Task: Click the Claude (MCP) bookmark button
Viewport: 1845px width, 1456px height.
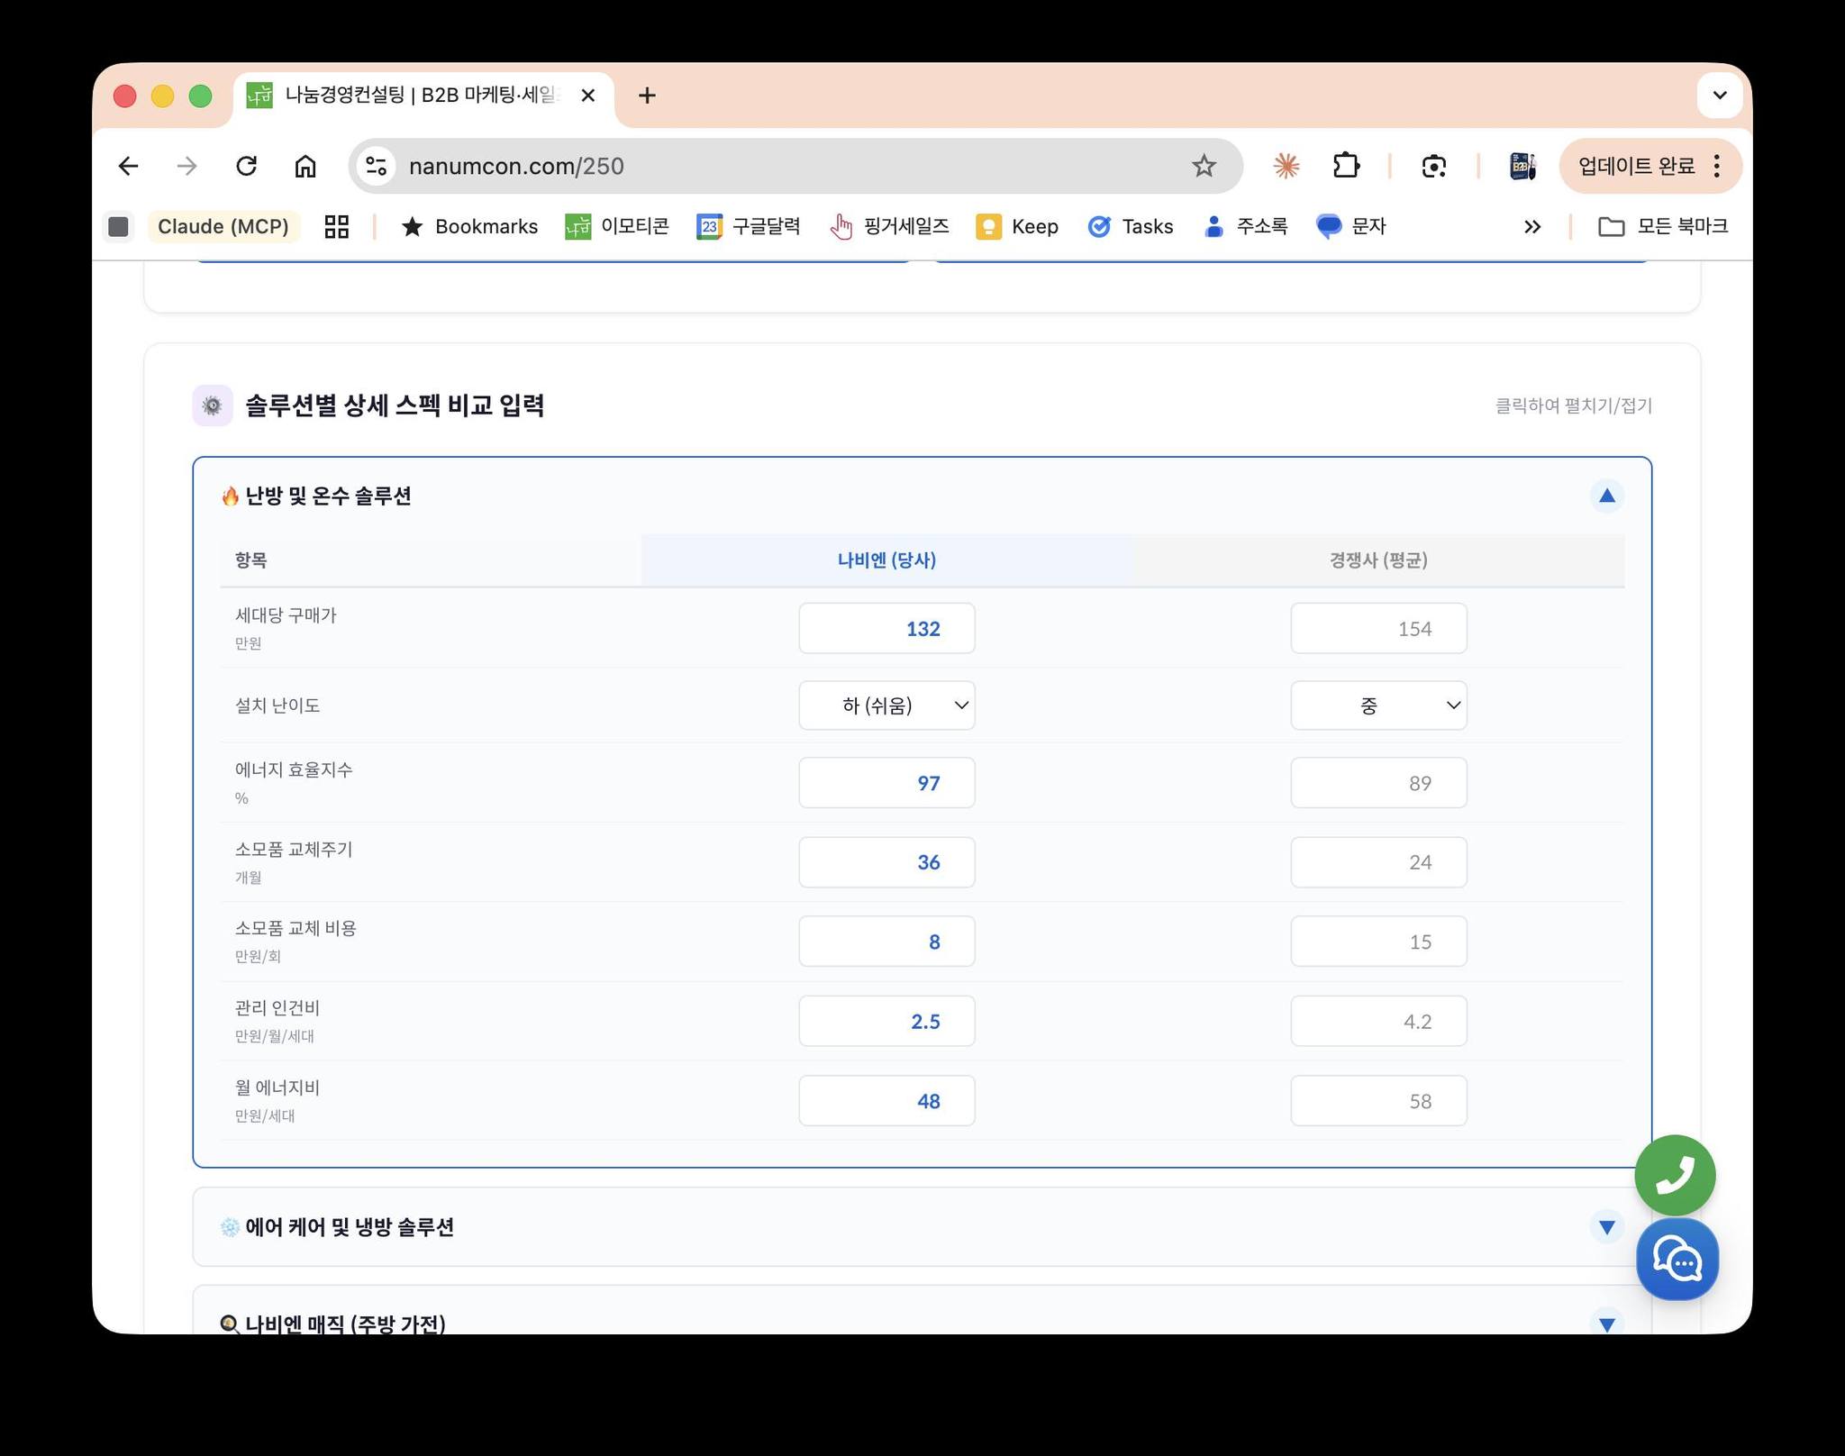Action: 223,226
